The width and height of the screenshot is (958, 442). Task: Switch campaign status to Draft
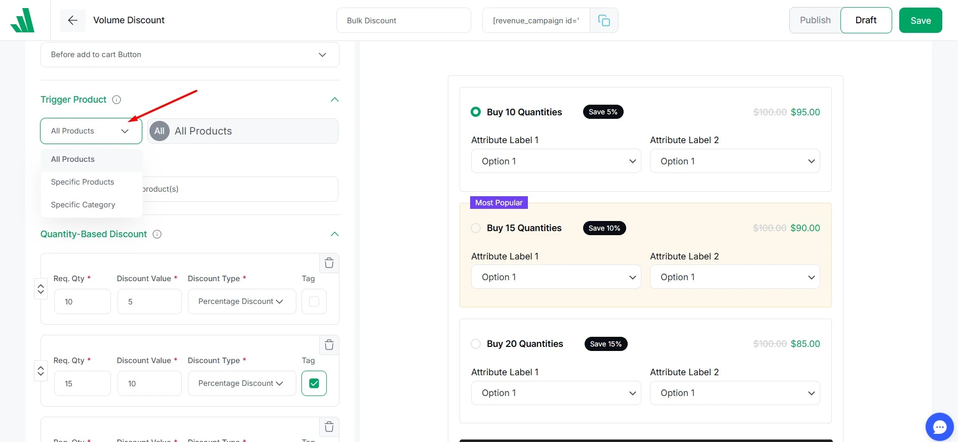866,20
